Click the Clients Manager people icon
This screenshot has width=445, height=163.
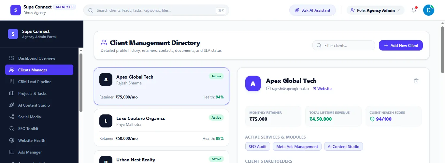(x=12, y=70)
